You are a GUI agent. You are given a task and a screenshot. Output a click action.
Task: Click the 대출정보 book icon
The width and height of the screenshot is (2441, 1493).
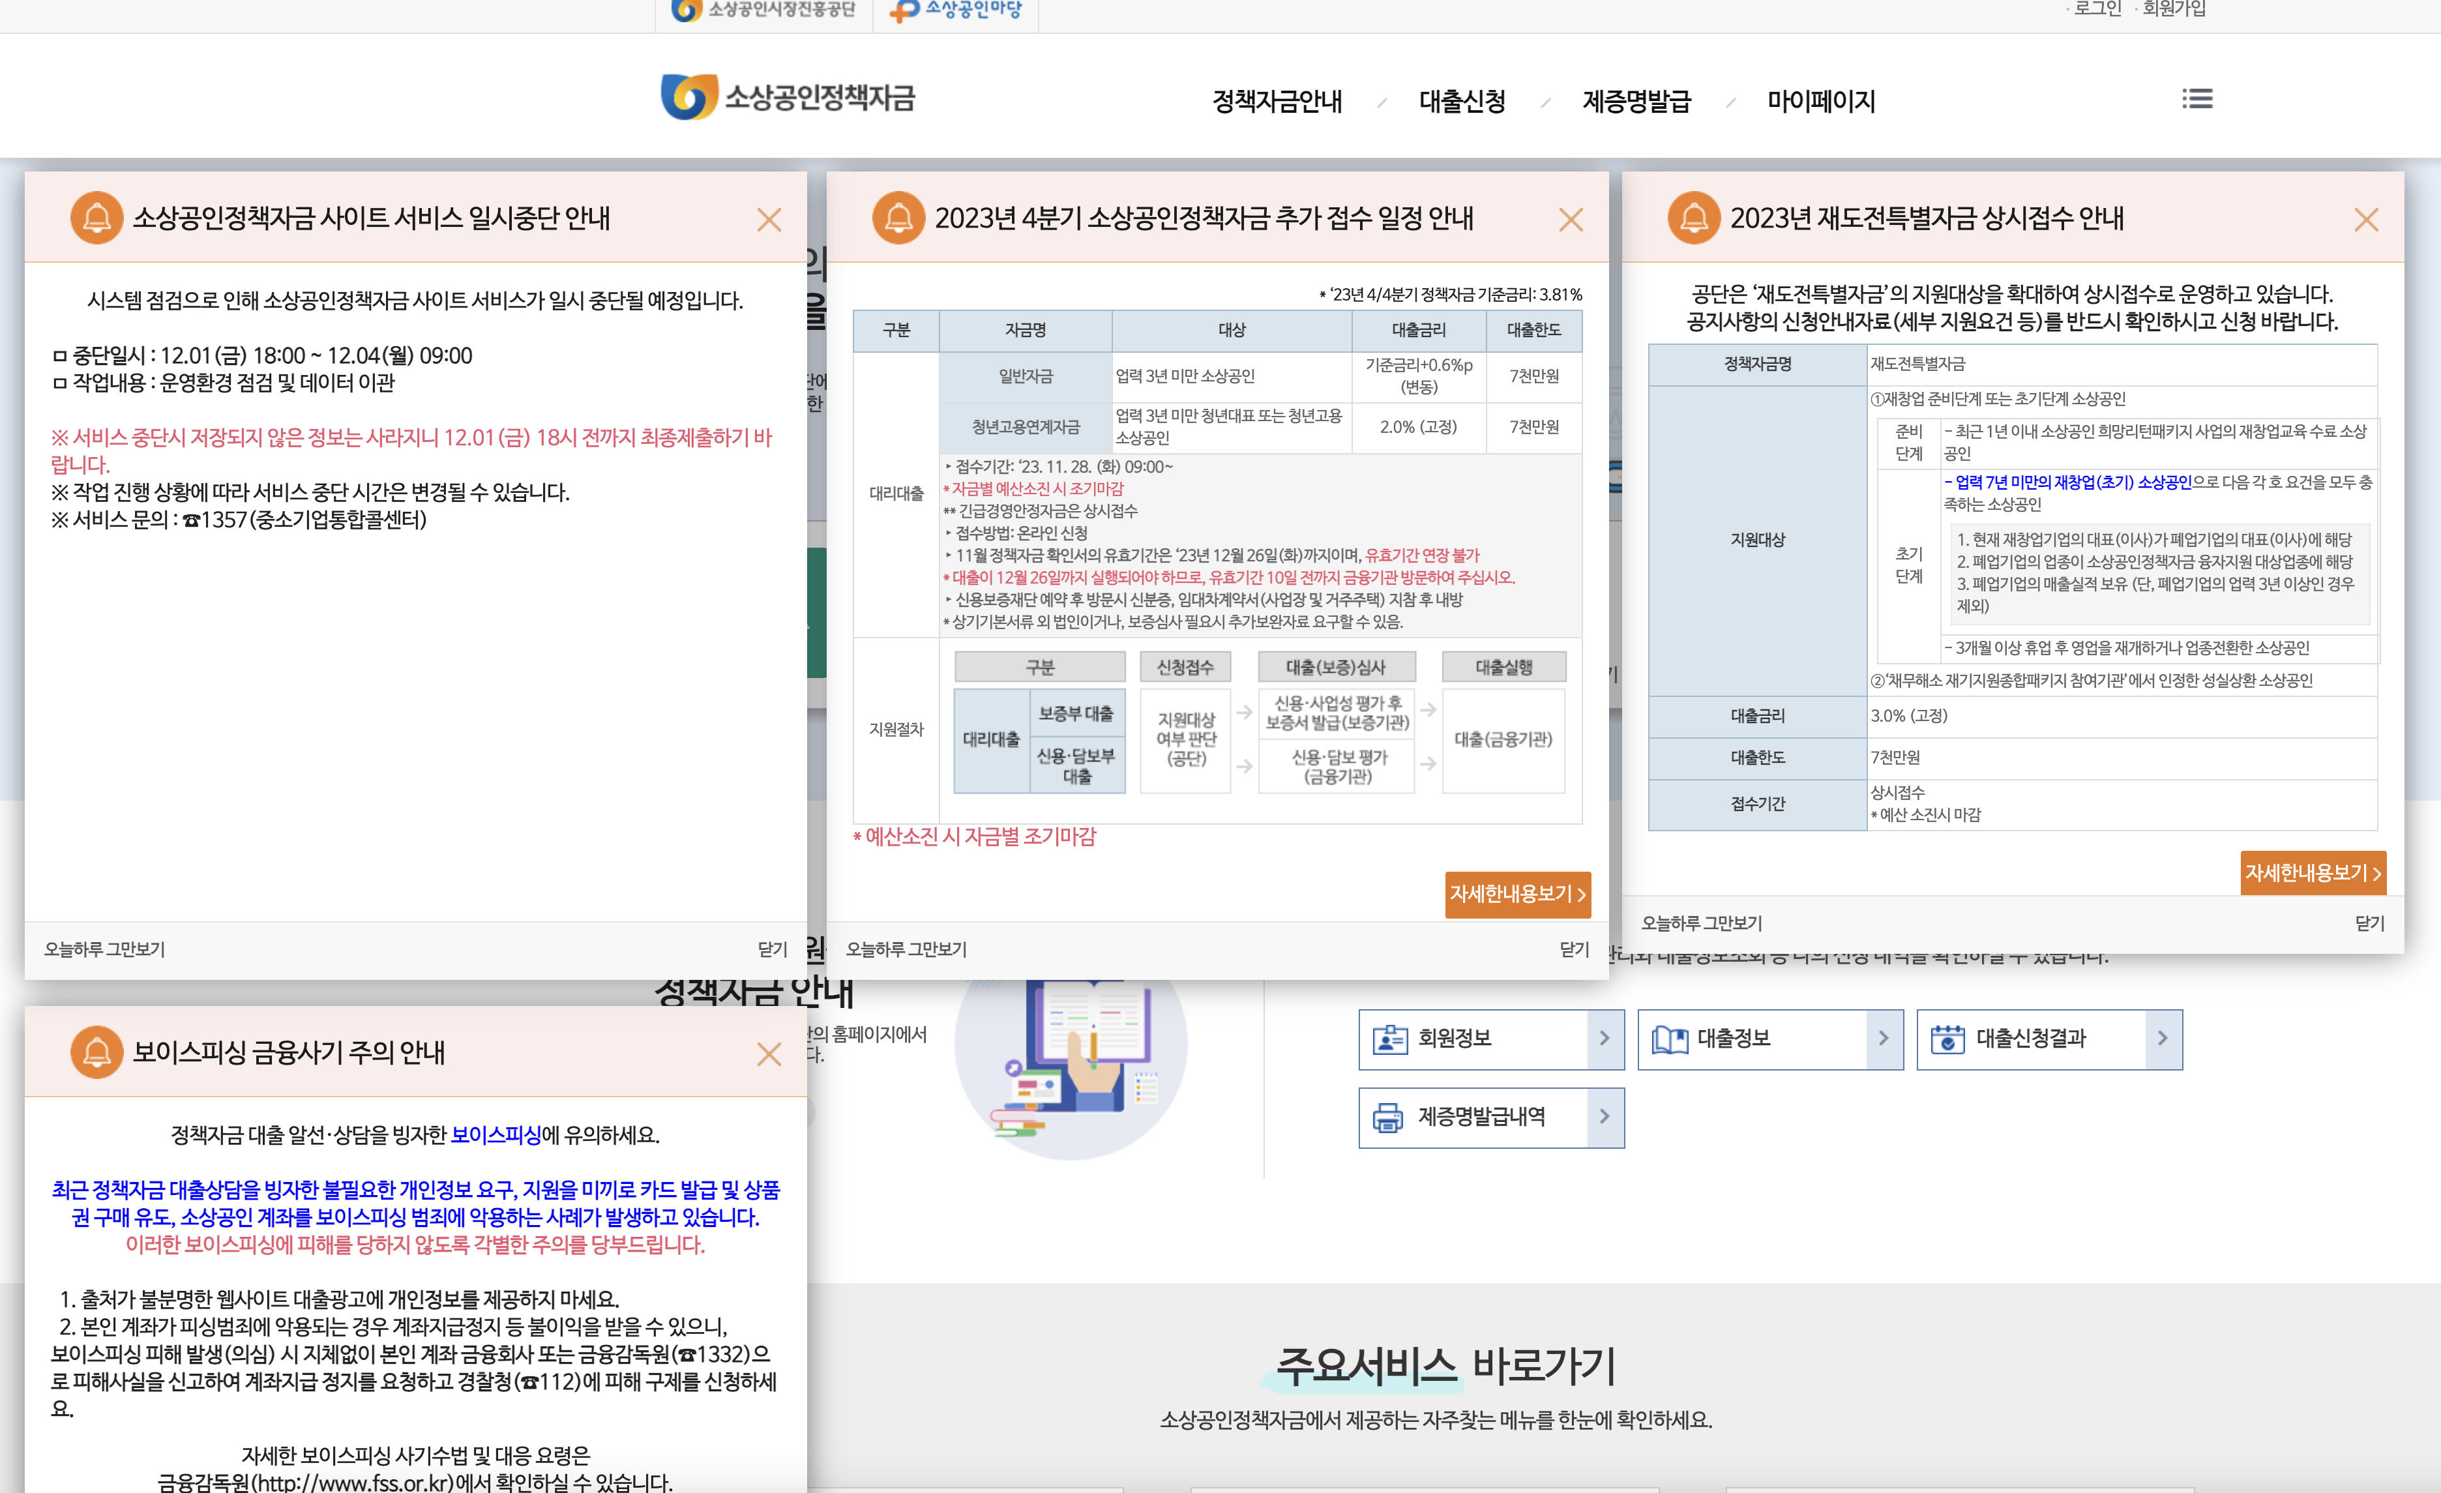click(x=1669, y=1039)
